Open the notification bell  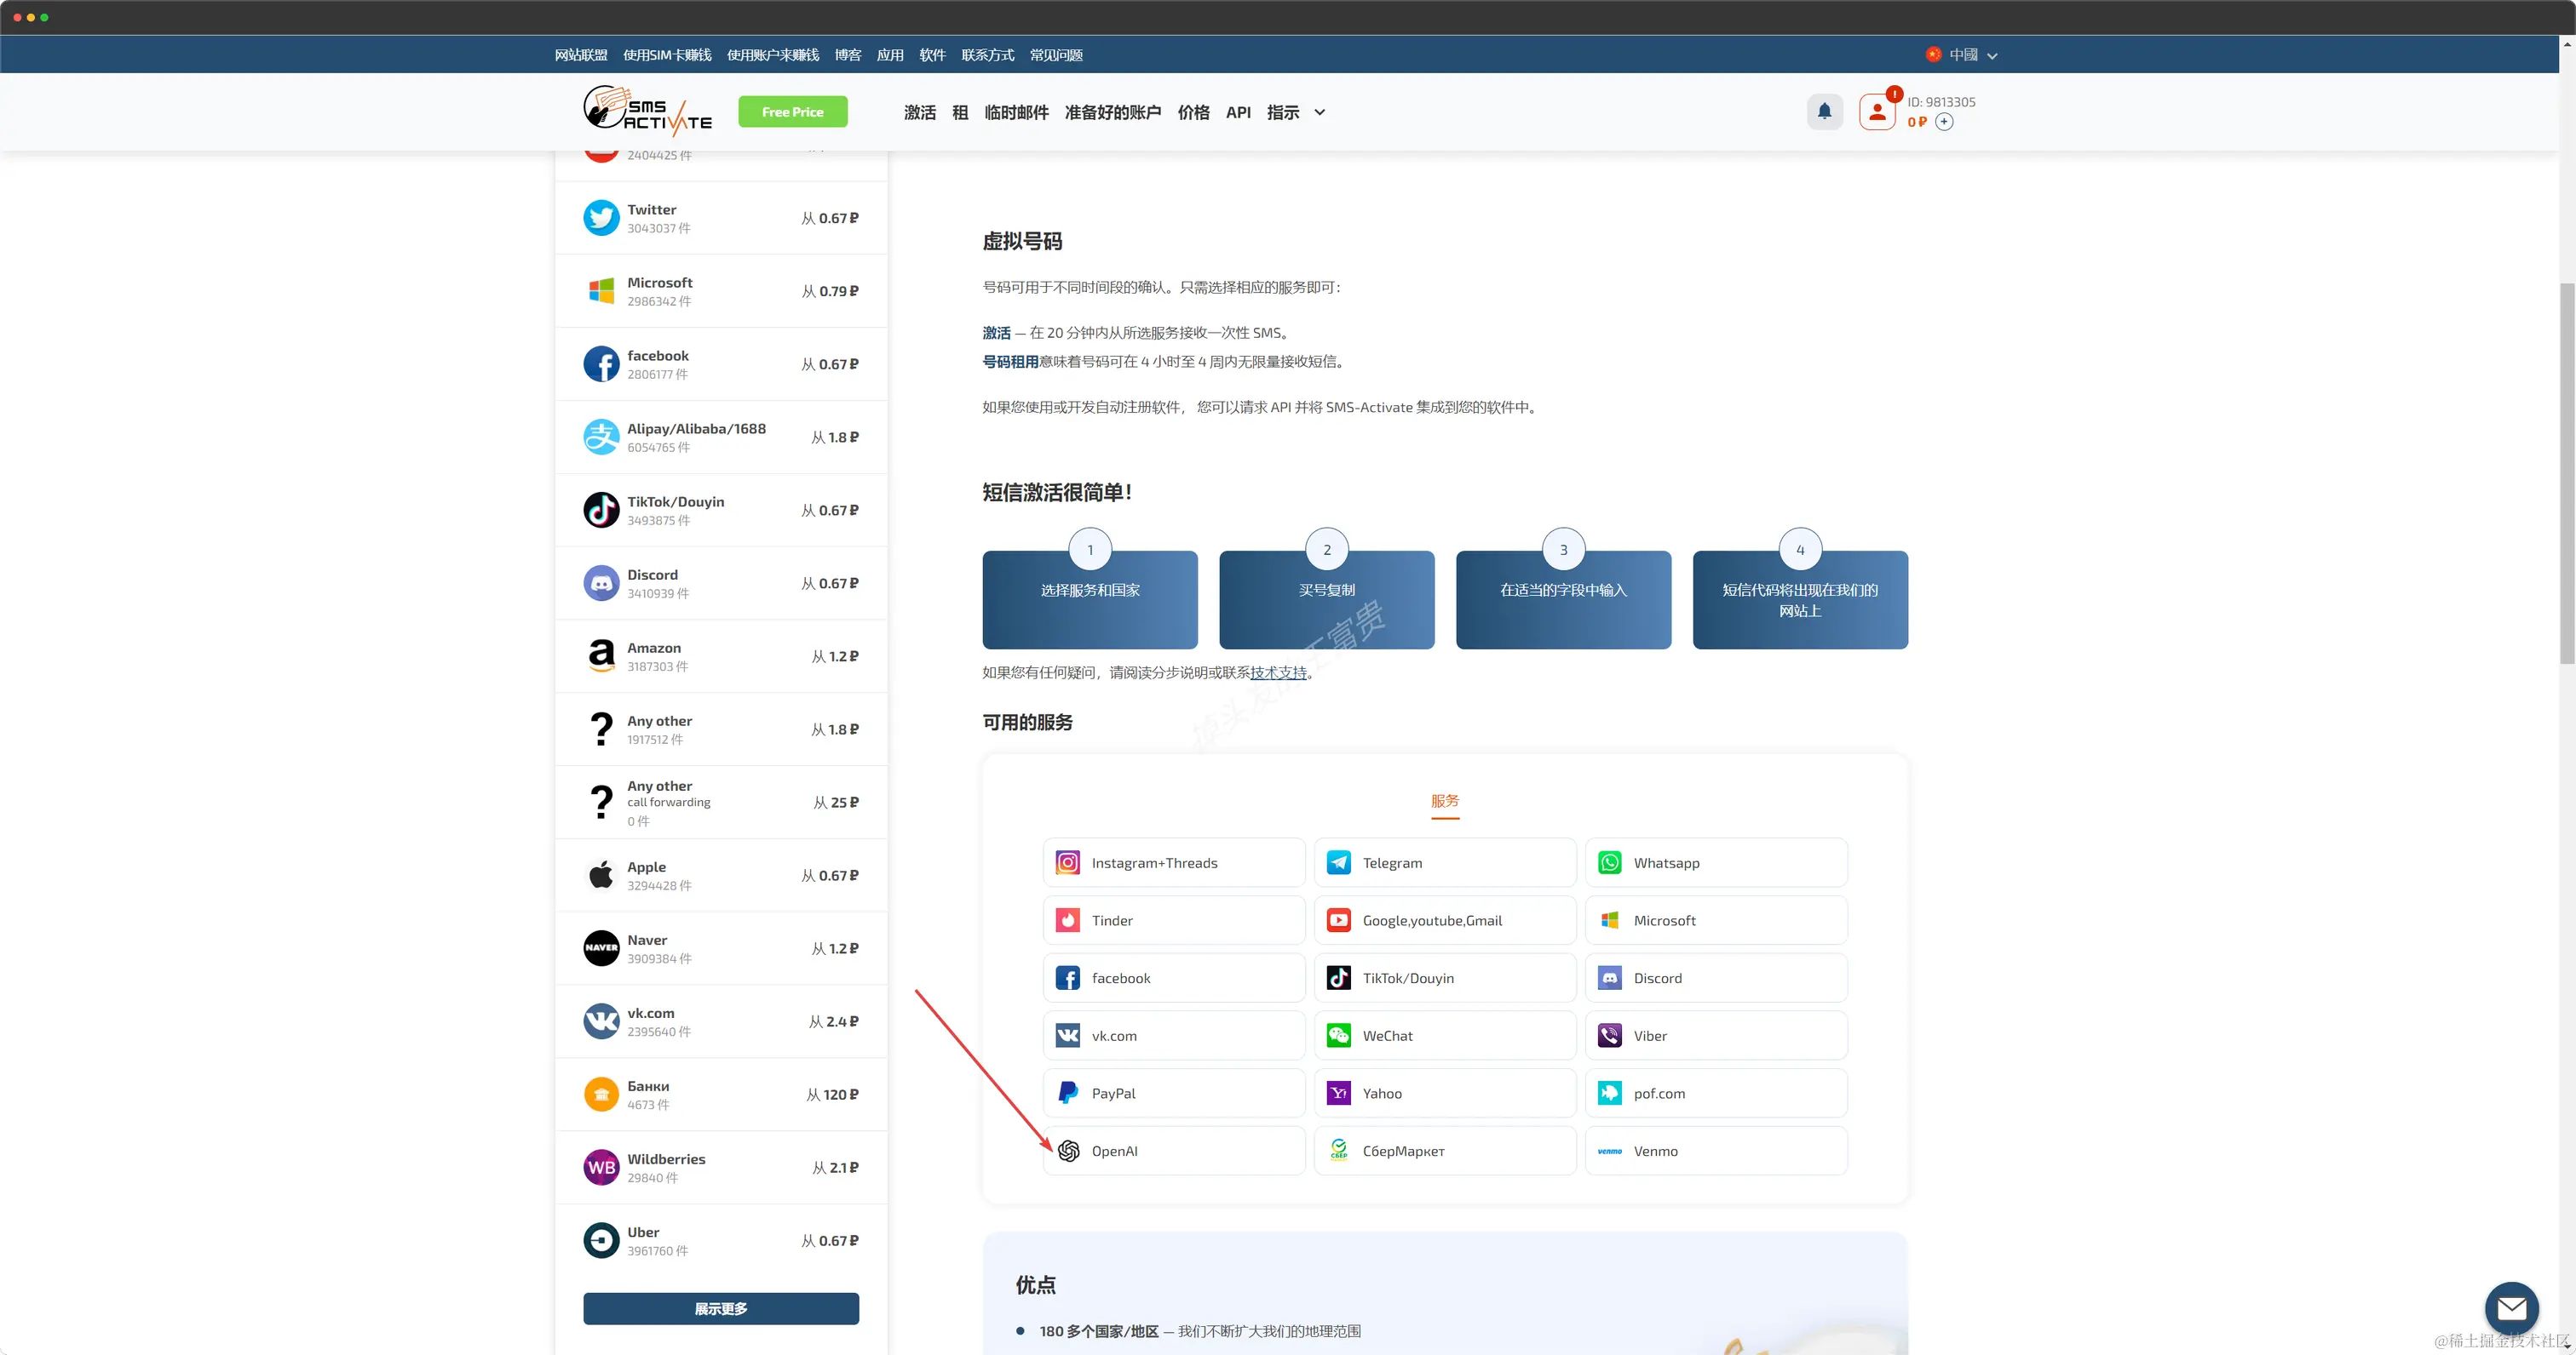1824,111
